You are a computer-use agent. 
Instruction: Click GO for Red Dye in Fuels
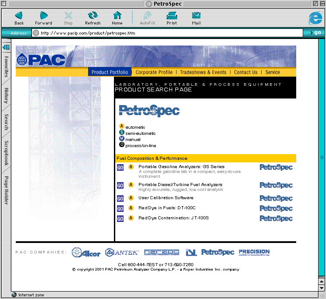pyautogui.click(x=120, y=209)
